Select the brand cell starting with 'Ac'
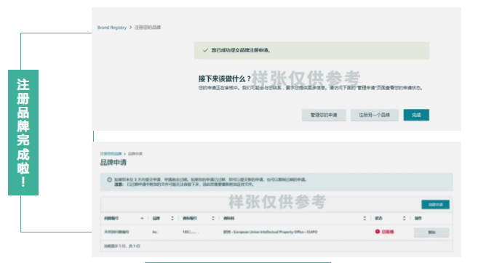Image resolution: width=486 pixels, height=263 pixels. pyautogui.click(x=155, y=232)
